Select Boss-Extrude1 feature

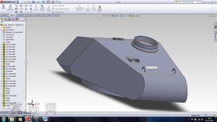10,44
